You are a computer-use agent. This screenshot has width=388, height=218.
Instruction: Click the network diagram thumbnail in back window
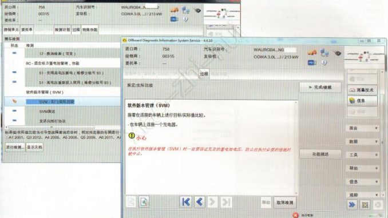(x=222, y=14)
